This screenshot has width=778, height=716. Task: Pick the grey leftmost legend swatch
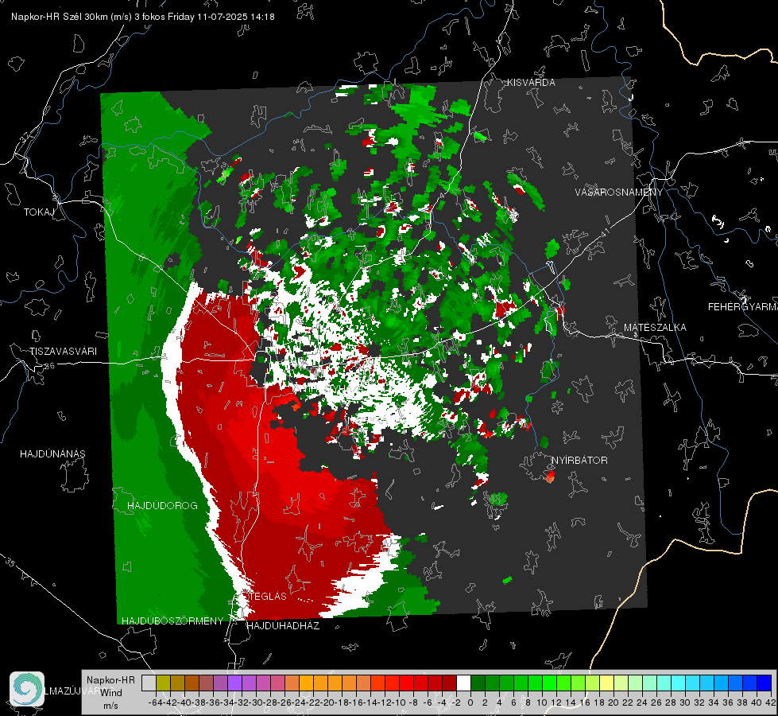coord(149,683)
